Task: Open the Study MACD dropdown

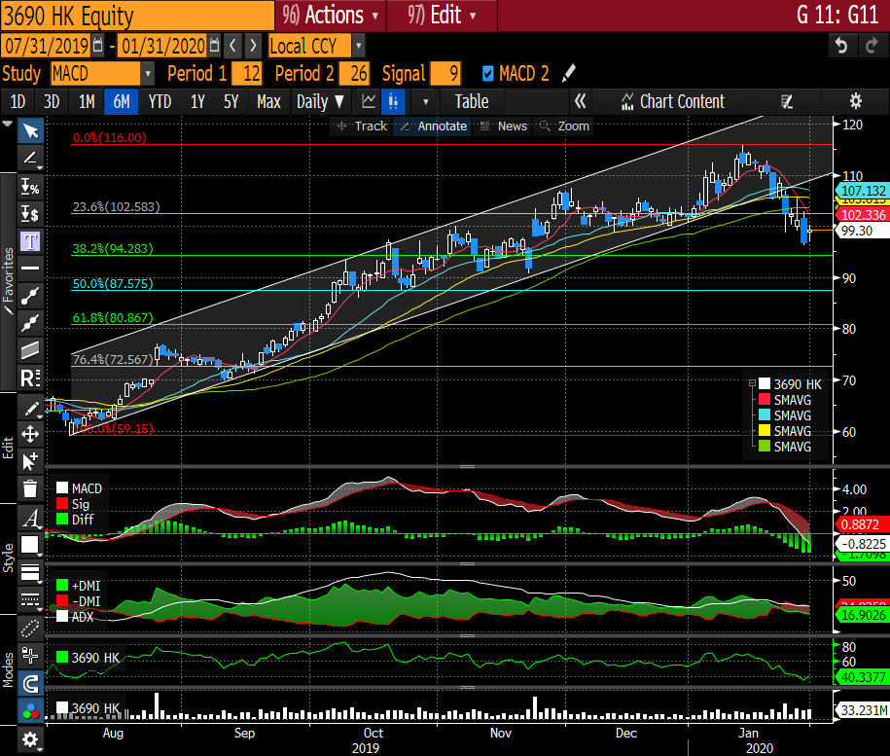Action: 148,74
